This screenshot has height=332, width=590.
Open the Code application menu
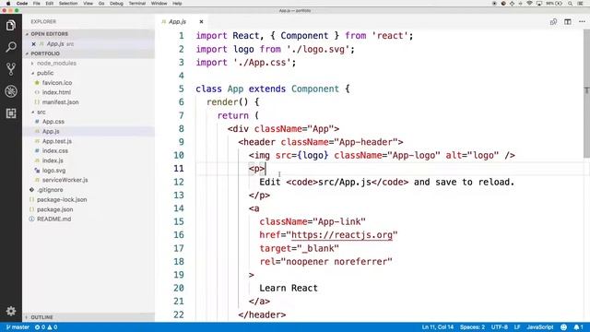pos(22,4)
